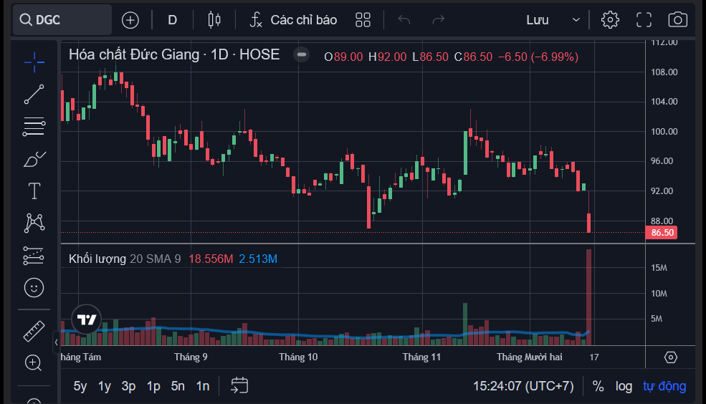Toggle auto scale 'tự động'
The width and height of the screenshot is (706, 404).
pos(664,386)
